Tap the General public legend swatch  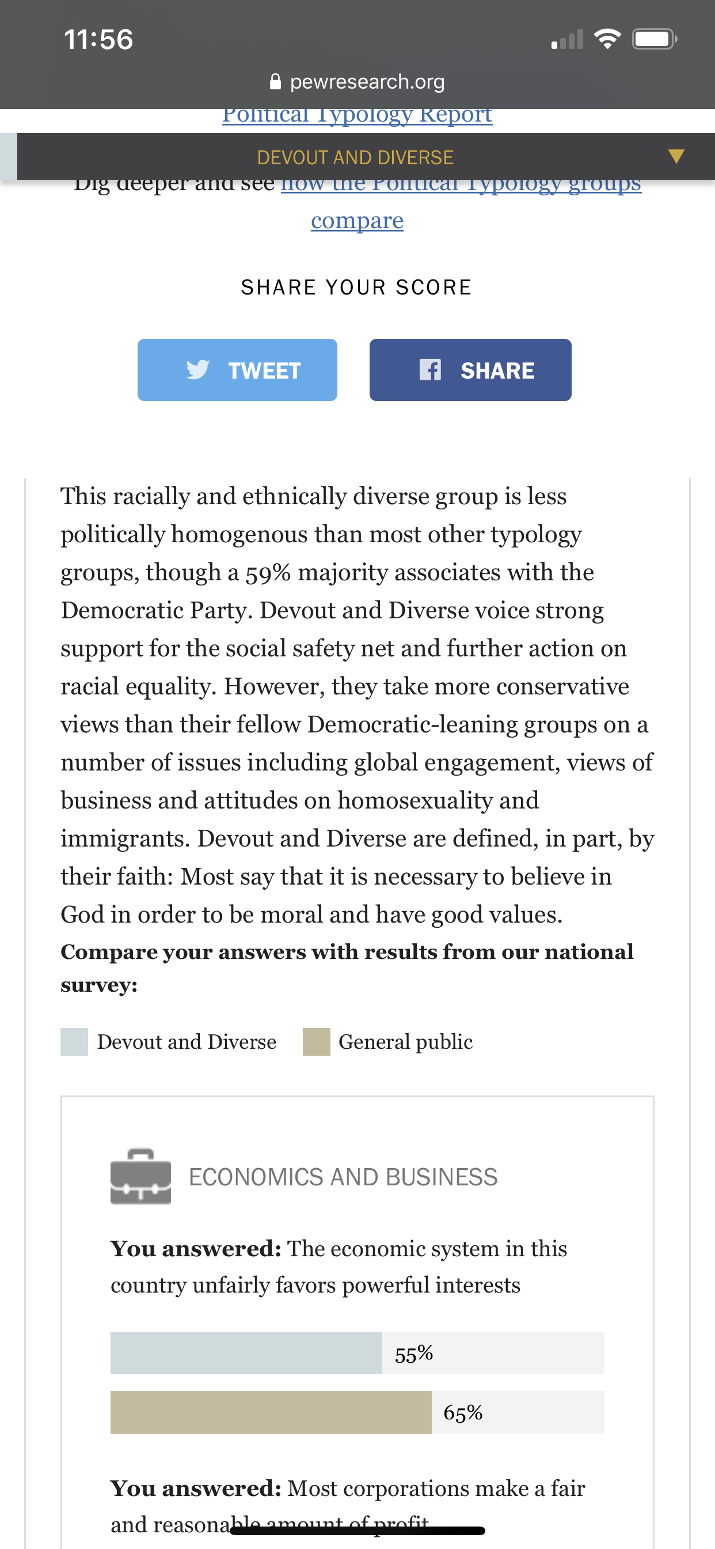click(x=317, y=1041)
